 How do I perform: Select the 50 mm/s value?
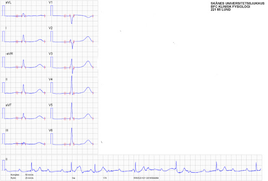29,175
